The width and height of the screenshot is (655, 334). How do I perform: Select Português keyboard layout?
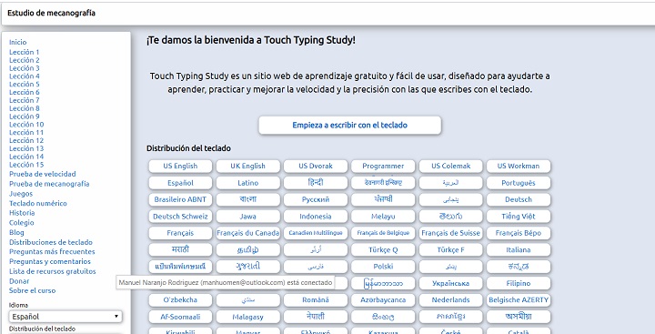519,183
